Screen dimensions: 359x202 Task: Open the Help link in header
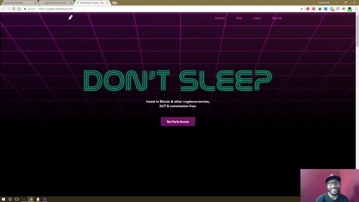239,18
